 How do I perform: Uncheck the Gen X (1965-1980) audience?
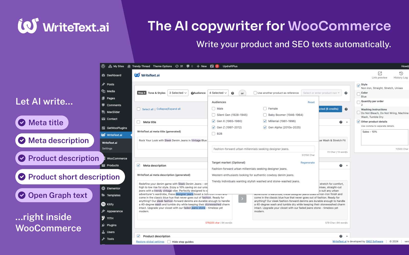tap(214, 121)
